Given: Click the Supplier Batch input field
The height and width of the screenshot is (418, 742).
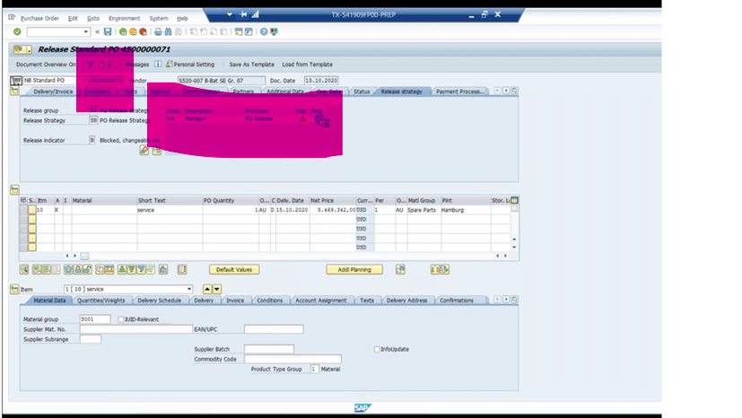Looking at the screenshot, I should click(269, 350).
